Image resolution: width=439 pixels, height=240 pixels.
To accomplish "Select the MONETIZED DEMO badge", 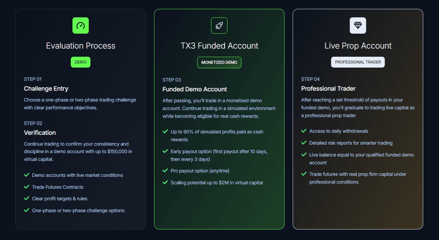I will [x=219, y=62].
